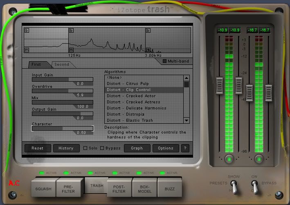The width and height of the screenshot is (290, 205).
Task: Open the History button
Action: coord(66,148)
